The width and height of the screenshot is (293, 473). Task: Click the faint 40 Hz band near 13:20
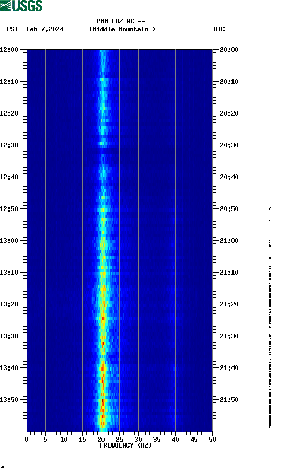[x=175, y=305]
